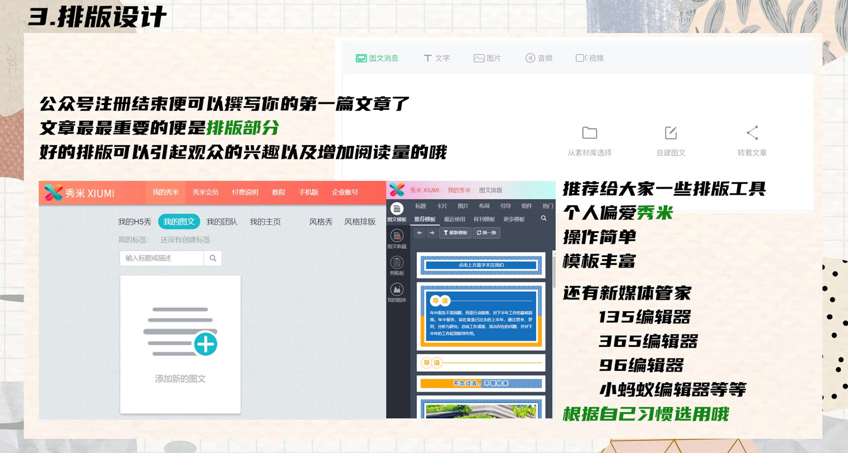Select the 点击上方蓝字关注我们 template
848x453 pixels.
[481, 265]
